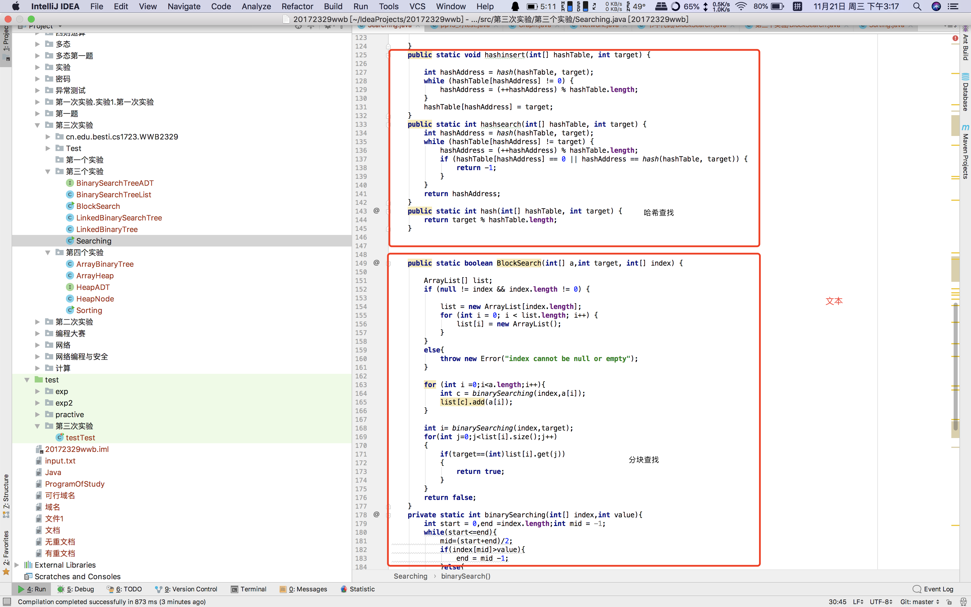The image size is (971, 607).
Task: Fold the hashsearch method at line 133
Action: [388, 124]
